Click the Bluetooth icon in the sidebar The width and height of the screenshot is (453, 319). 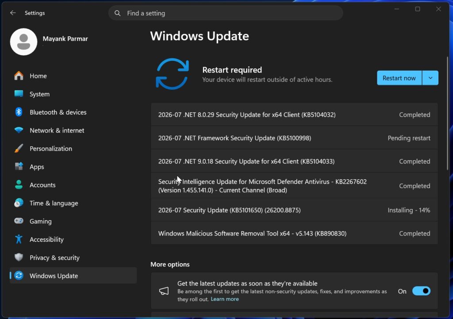point(19,112)
